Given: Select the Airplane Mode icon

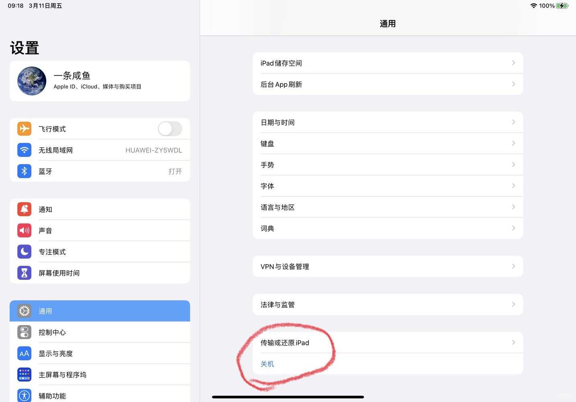Looking at the screenshot, I should [24, 129].
